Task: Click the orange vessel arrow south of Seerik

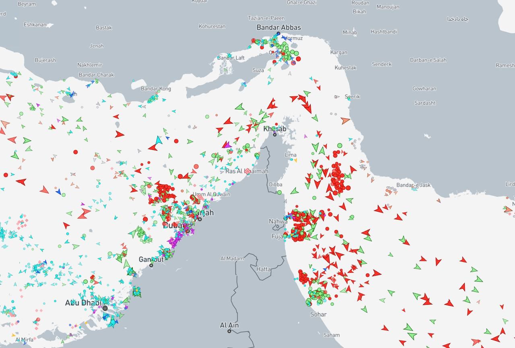Action: [x=345, y=120]
